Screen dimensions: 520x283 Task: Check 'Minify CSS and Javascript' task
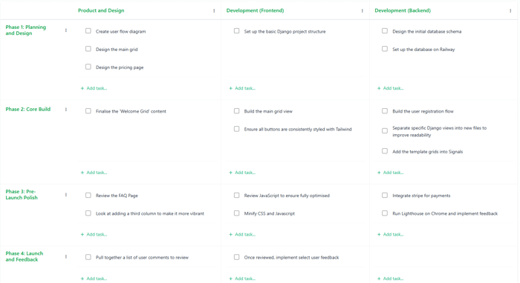236,213
